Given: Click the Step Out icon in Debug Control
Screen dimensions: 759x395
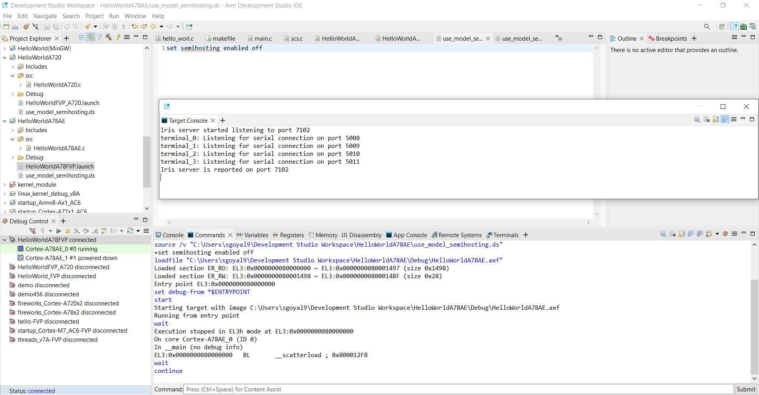Looking at the screenshot, I should click(95, 231).
